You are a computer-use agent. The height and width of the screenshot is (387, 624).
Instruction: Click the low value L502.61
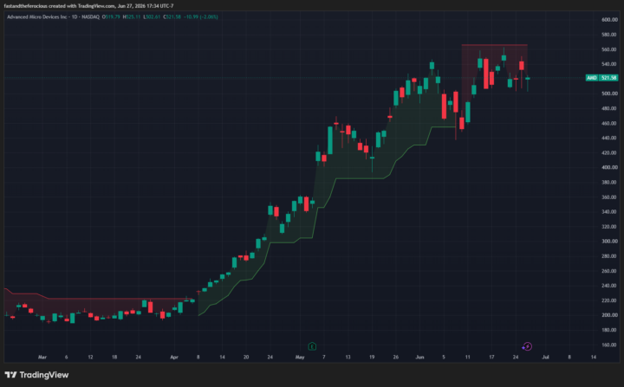(152, 17)
